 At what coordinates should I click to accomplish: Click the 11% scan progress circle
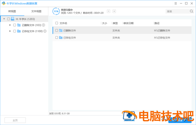coord(56,11)
